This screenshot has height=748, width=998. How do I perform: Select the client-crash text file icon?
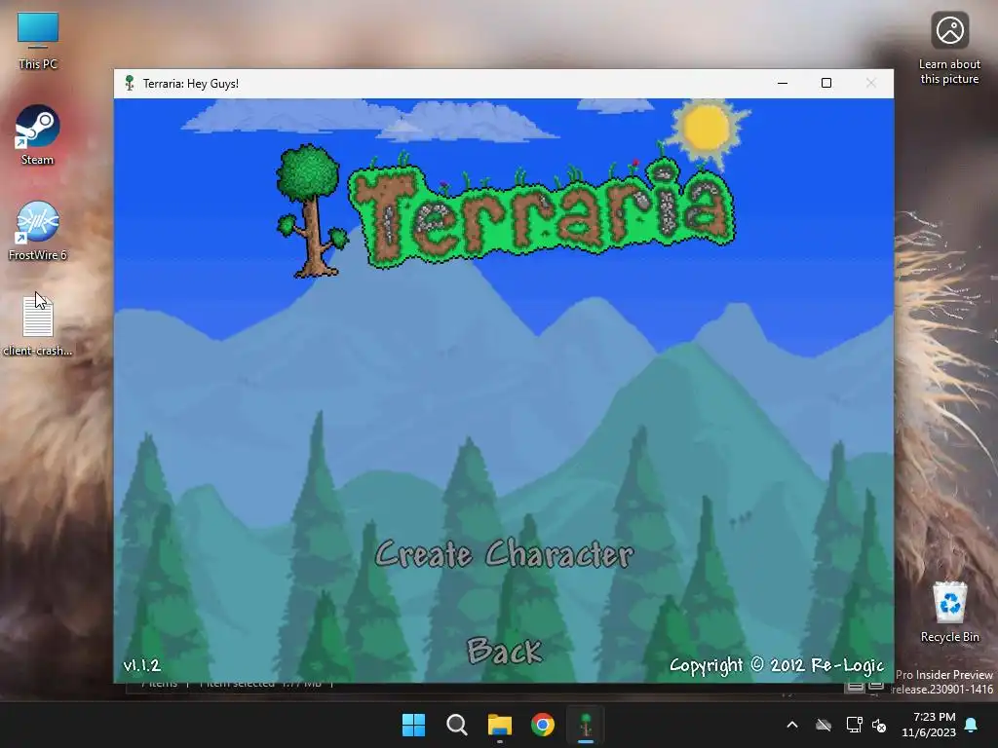(38, 325)
